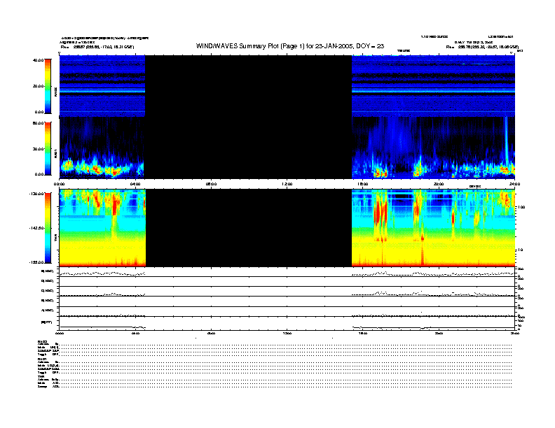Click the red TNR spike near 19:00
Viewport: 555px width, 428px height.
tap(423, 249)
